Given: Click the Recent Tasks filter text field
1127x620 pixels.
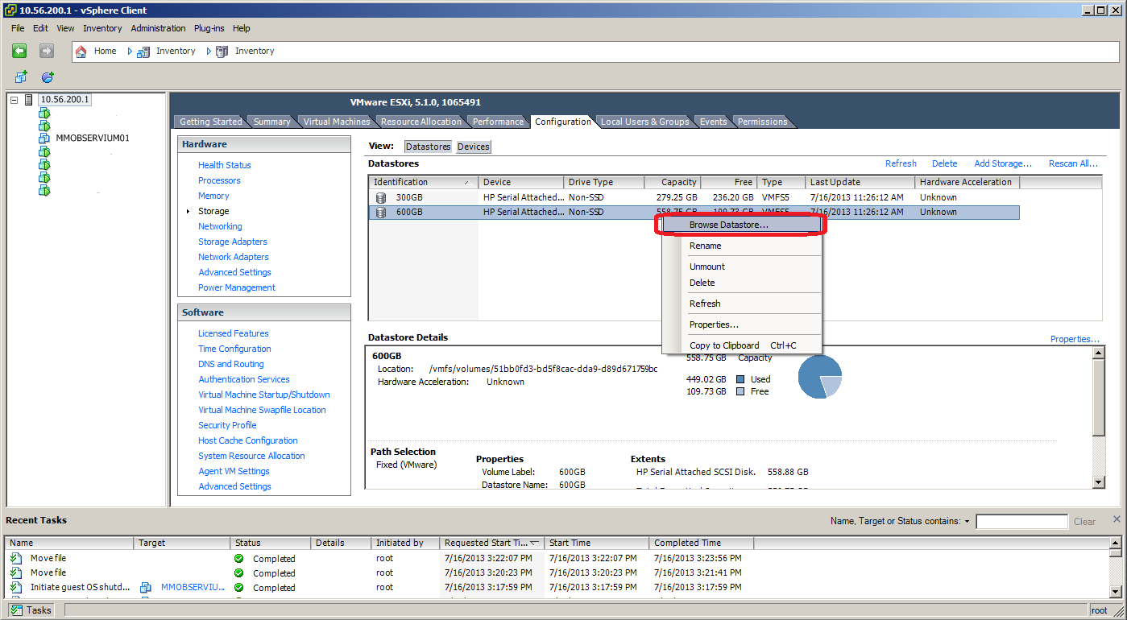Looking at the screenshot, I should 1021,522.
